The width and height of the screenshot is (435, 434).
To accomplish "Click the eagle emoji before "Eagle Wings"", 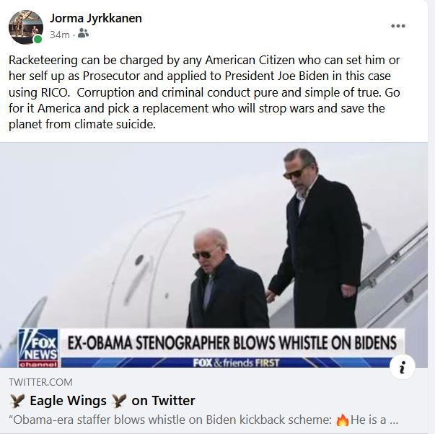I will (17, 400).
